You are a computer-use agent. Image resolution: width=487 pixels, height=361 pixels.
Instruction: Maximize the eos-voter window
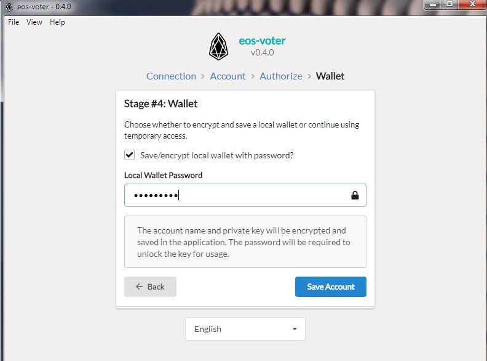449,4
